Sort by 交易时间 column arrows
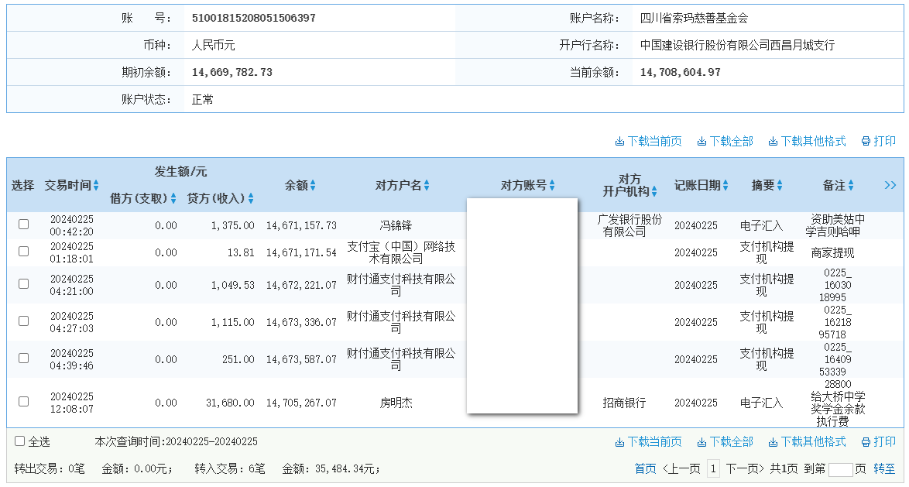This screenshot has width=909, height=487. [x=96, y=186]
